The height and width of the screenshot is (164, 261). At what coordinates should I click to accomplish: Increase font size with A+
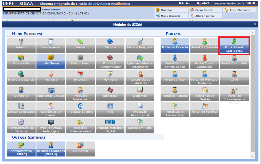pos(181,3)
